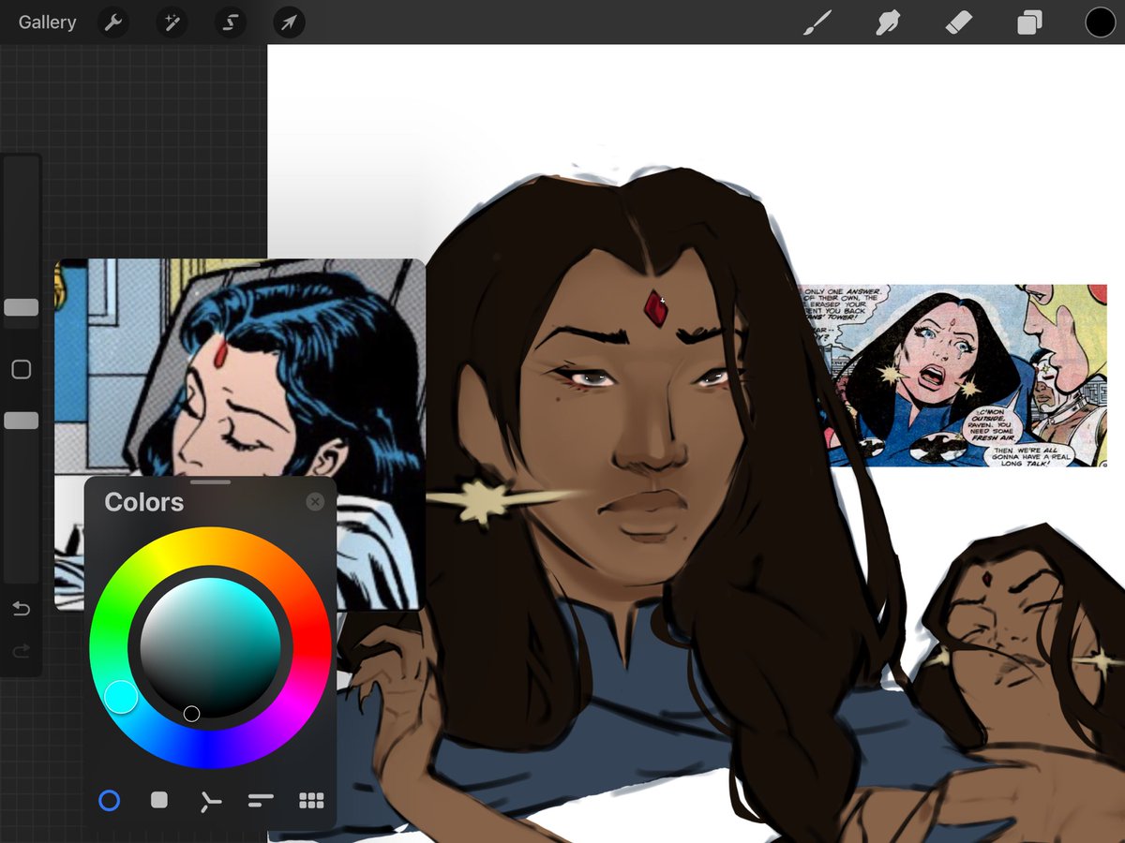Undo the last stroke
1125x843 pixels.
(x=22, y=610)
